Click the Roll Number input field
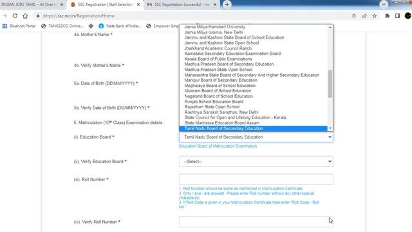 [x=256, y=179]
